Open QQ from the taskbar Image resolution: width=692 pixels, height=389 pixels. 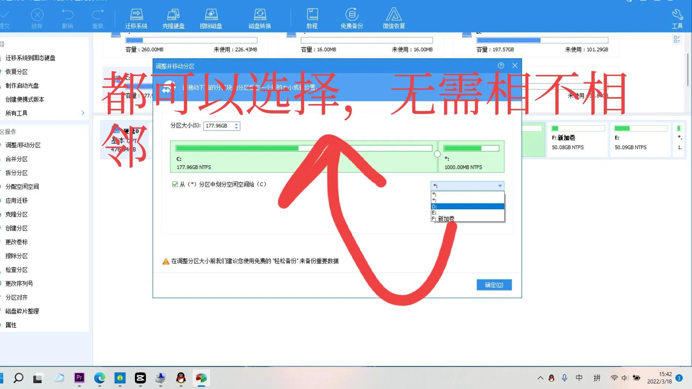pos(180,378)
